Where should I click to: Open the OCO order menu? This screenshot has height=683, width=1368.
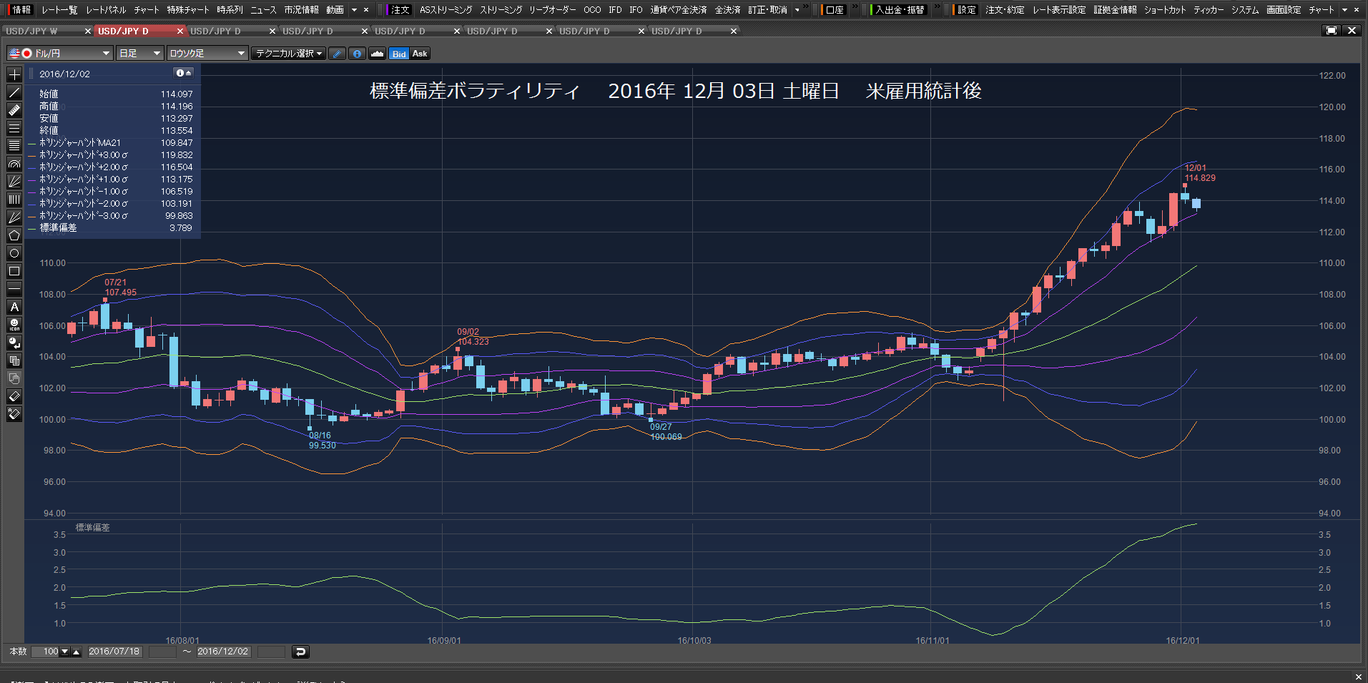point(592,10)
